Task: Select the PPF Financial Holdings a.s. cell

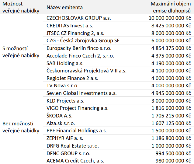Action: tap(77, 131)
